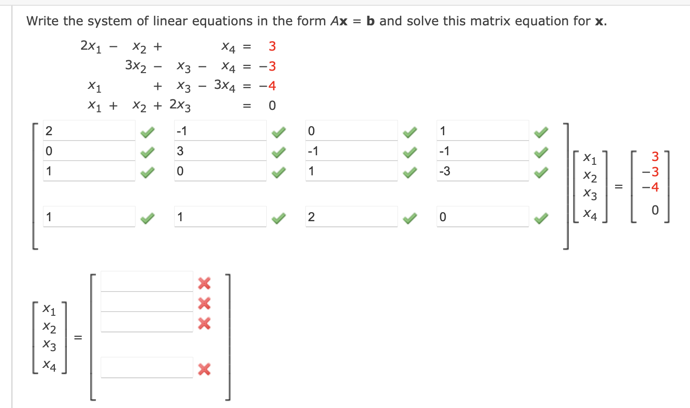Click the empty x3 solution input field

tap(147, 322)
